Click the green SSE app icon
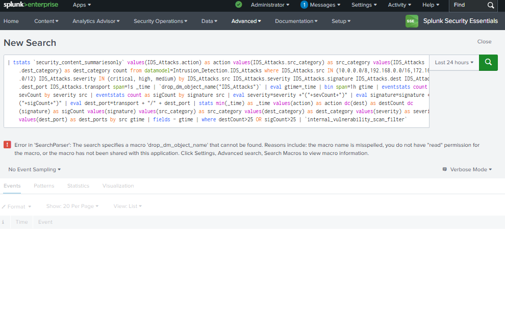 [411, 21]
